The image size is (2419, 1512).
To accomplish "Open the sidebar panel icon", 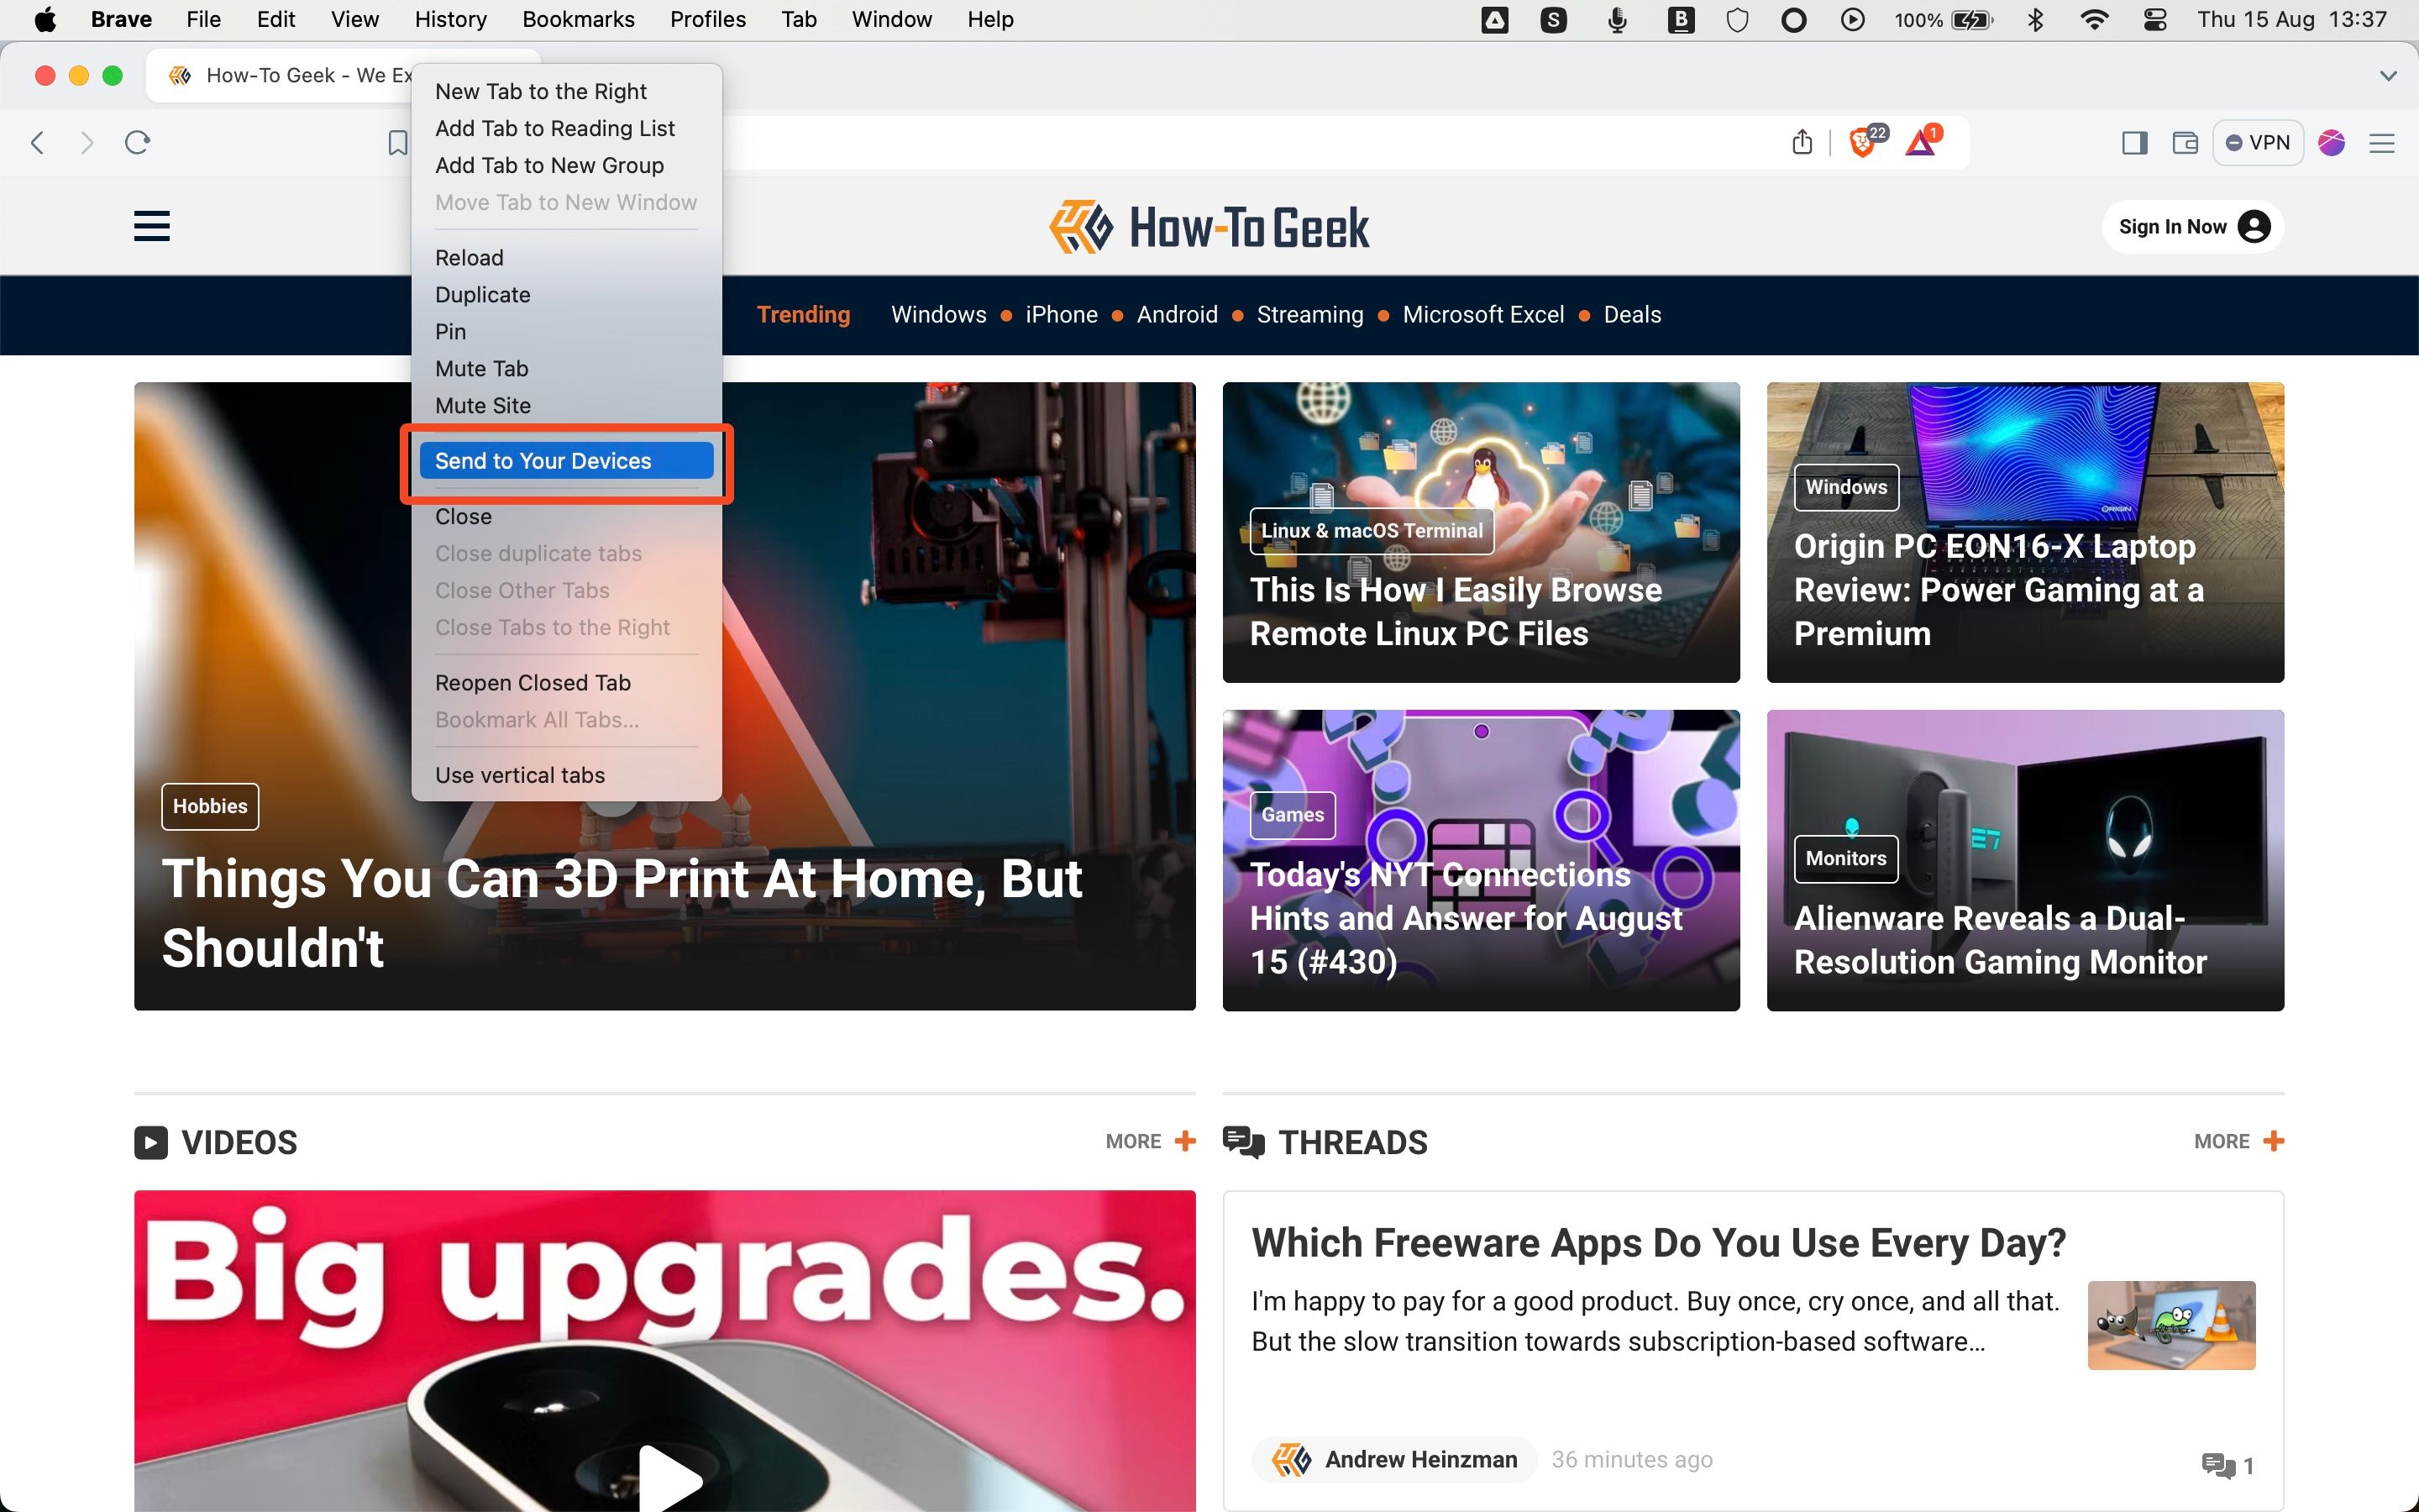I will pyautogui.click(x=2133, y=139).
